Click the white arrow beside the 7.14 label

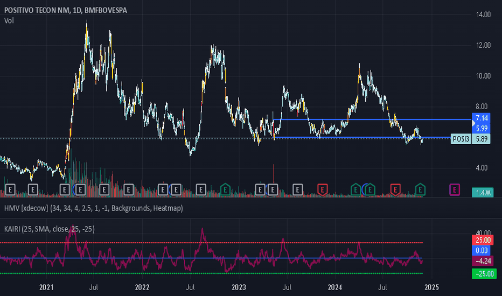473,123
